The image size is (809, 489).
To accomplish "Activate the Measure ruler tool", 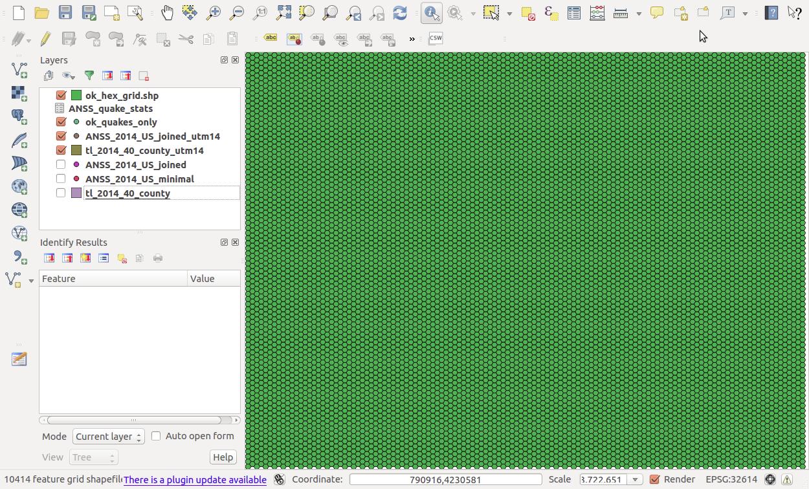I will (x=621, y=13).
